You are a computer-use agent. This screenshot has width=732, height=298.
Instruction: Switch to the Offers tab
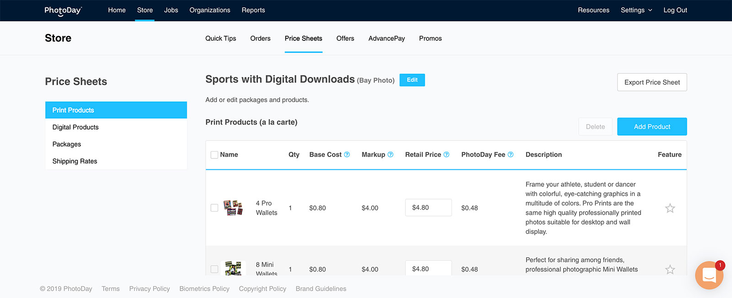(x=345, y=38)
